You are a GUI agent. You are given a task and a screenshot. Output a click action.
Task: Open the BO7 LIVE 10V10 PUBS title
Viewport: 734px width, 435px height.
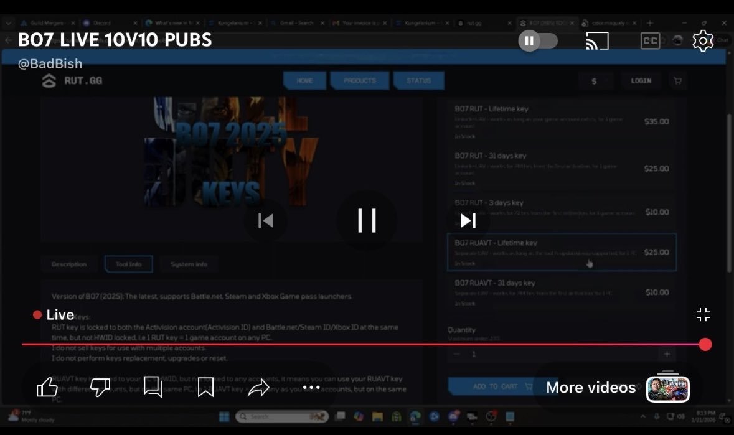[115, 40]
